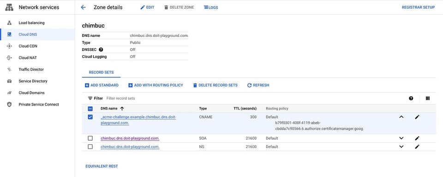This screenshot has width=443, height=177.
Task: Open the SOA row chimbuc.dns.doit-playground.com link
Action: 130,138
